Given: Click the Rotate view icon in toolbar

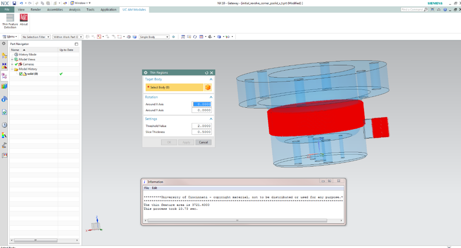Looking at the screenshot, I should pyautogui.click(x=195, y=37).
